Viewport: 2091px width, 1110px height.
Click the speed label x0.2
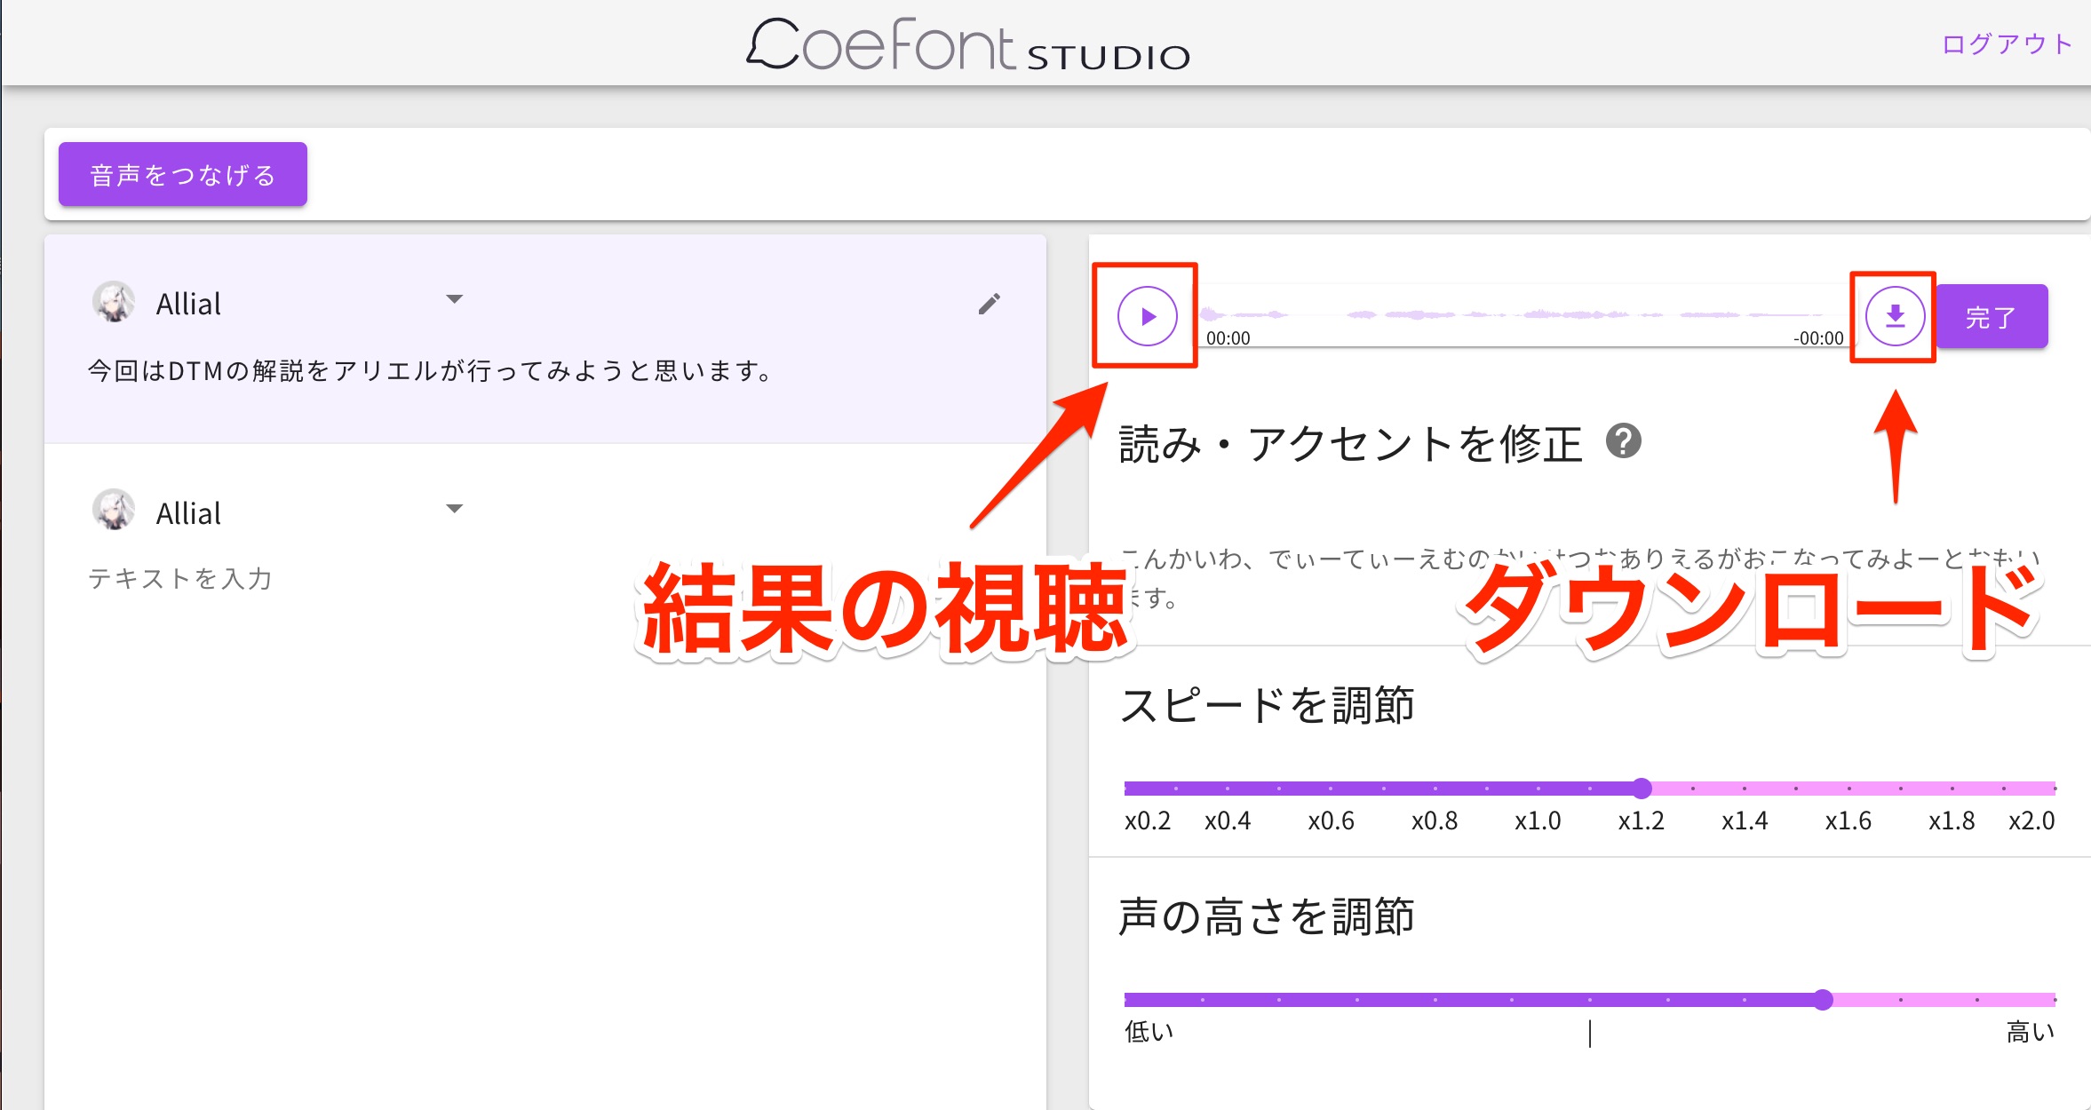(1147, 821)
